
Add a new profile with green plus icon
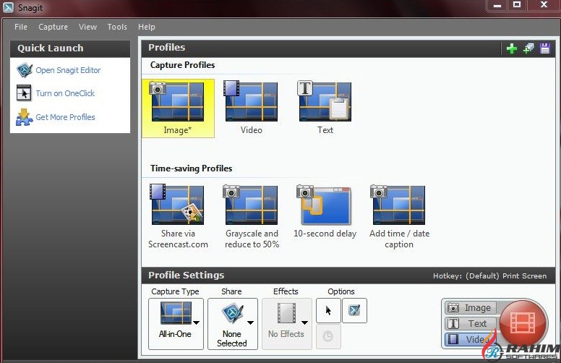pyautogui.click(x=512, y=48)
